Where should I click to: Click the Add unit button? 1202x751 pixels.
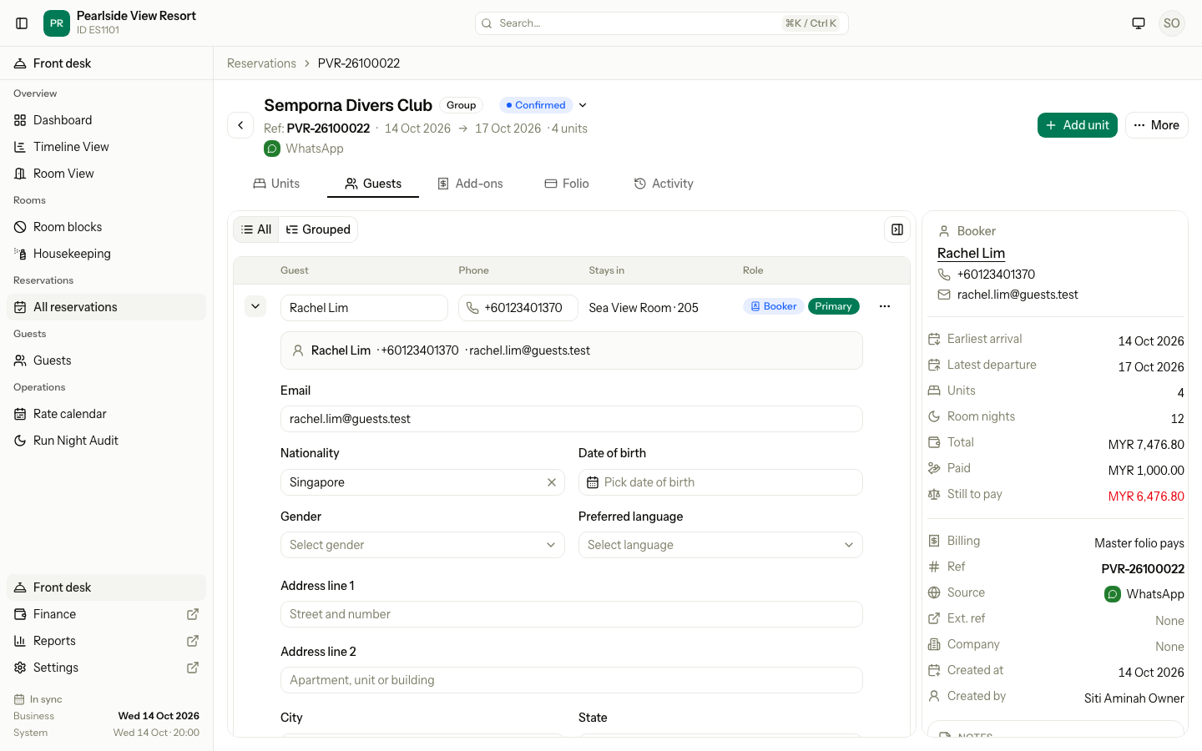click(1078, 125)
